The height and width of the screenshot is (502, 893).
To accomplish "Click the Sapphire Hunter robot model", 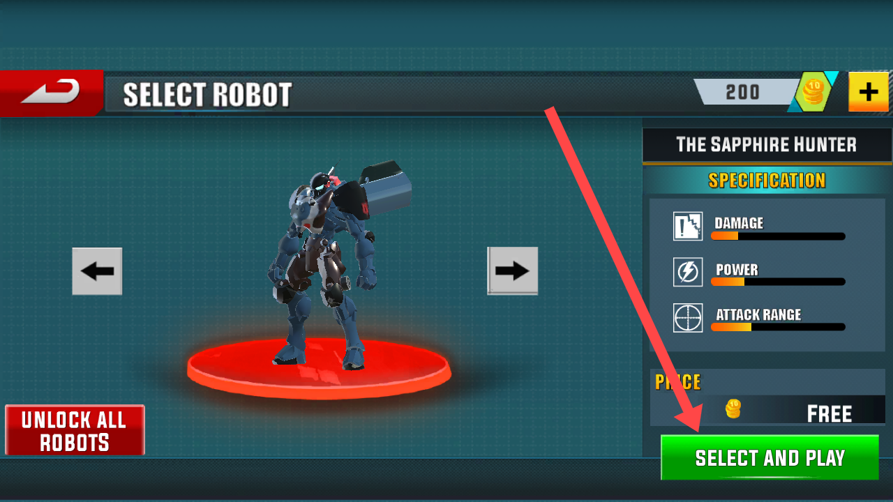I will pyautogui.click(x=328, y=268).
